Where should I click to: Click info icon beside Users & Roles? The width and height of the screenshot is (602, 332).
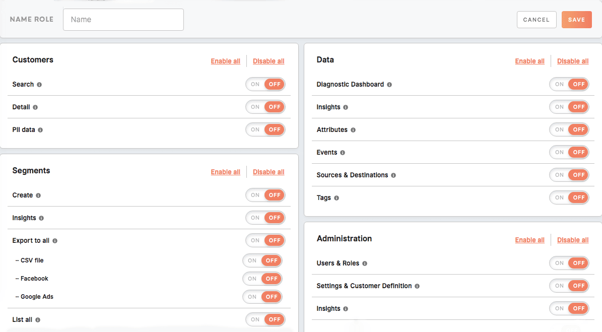coord(365,263)
